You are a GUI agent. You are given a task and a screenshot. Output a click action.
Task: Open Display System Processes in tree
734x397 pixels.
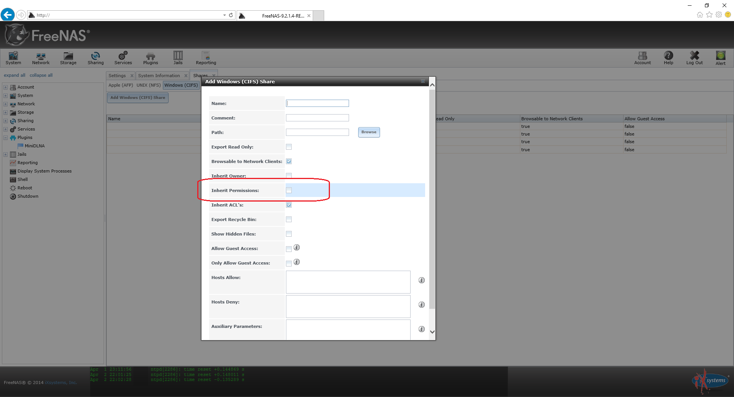tap(41, 171)
